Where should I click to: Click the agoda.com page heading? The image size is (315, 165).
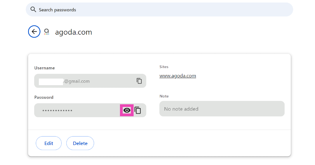click(73, 32)
